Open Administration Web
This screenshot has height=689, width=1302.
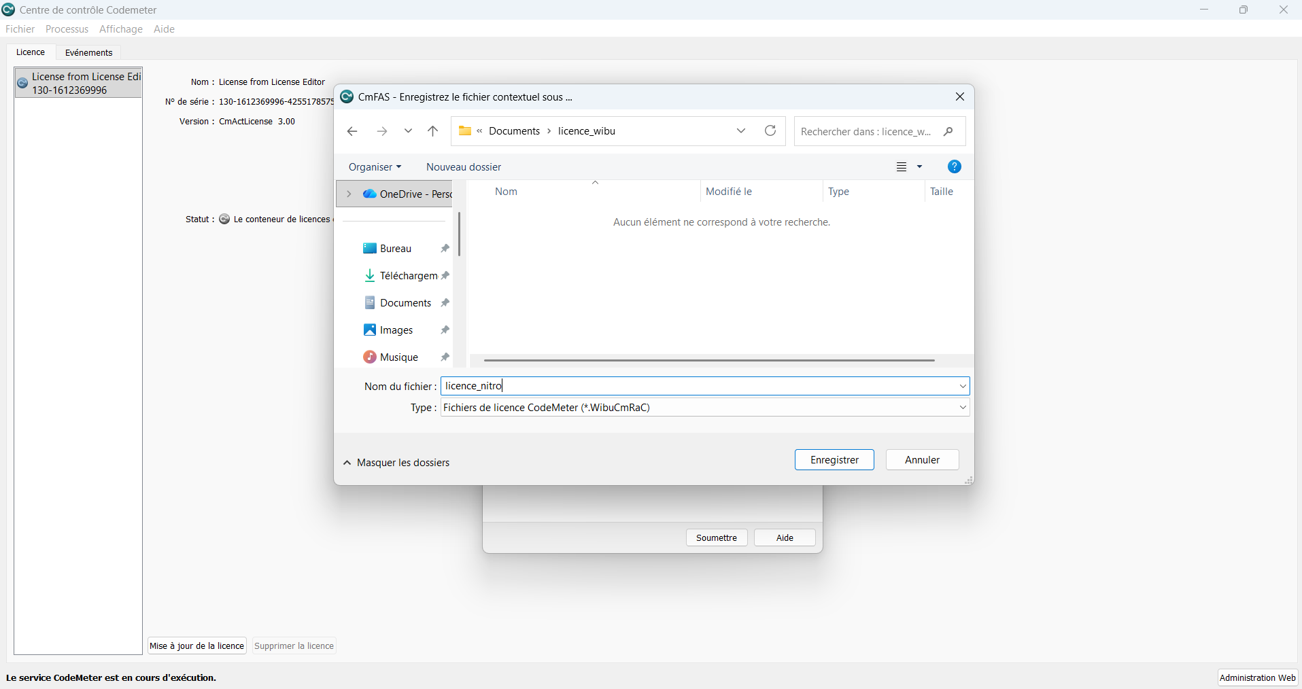1257,677
